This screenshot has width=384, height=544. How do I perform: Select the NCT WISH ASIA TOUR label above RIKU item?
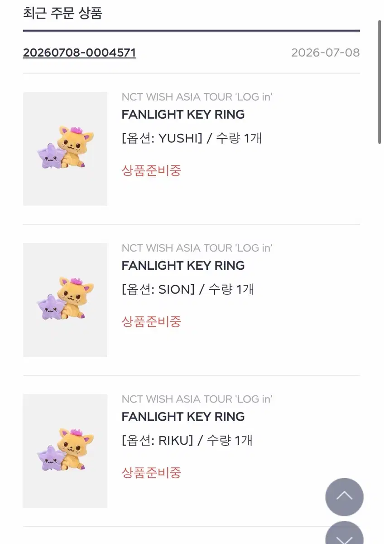pyautogui.click(x=197, y=399)
